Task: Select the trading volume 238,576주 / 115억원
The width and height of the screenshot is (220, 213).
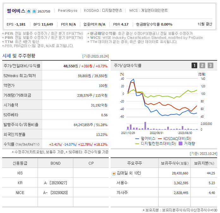Action: pyautogui.click(x=92, y=95)
